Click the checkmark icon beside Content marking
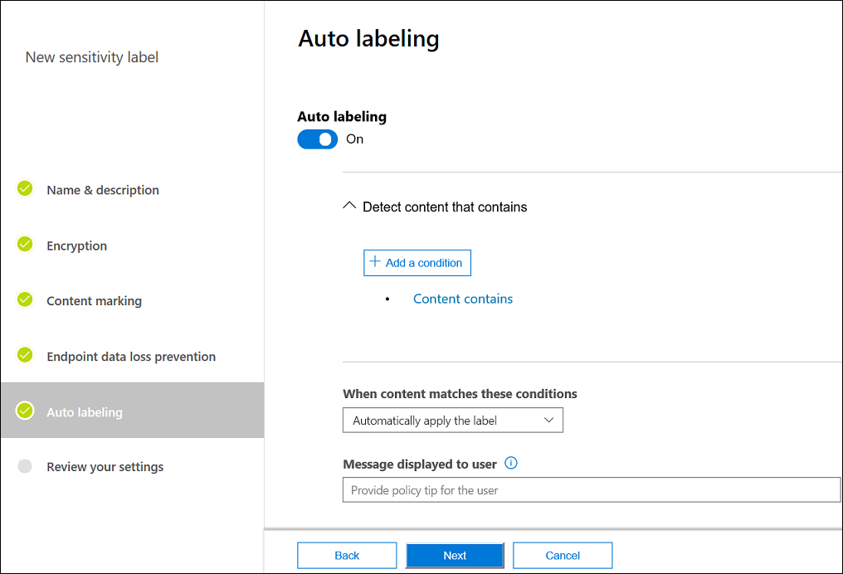 click(x=25, y=300)
